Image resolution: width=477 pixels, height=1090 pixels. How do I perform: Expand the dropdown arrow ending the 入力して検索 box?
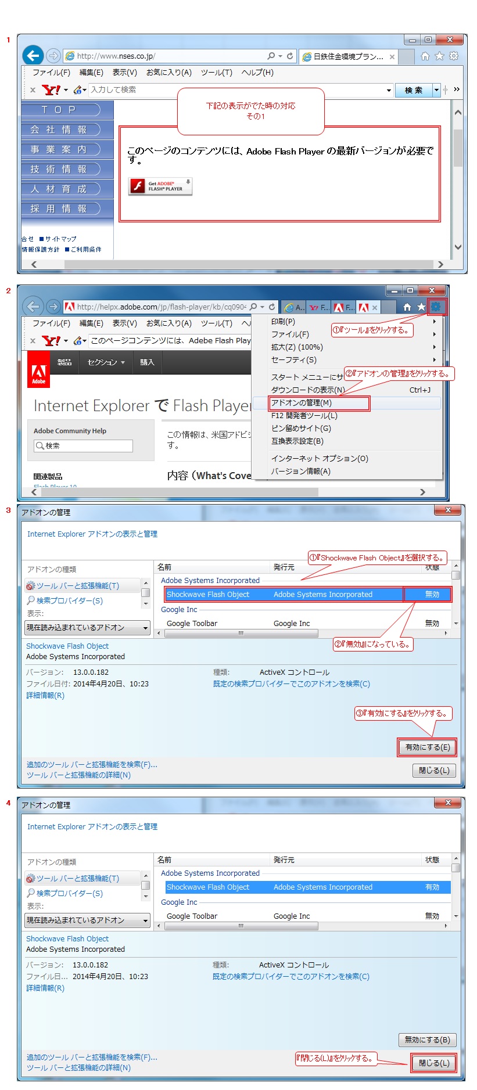click(x=389, y=91)
